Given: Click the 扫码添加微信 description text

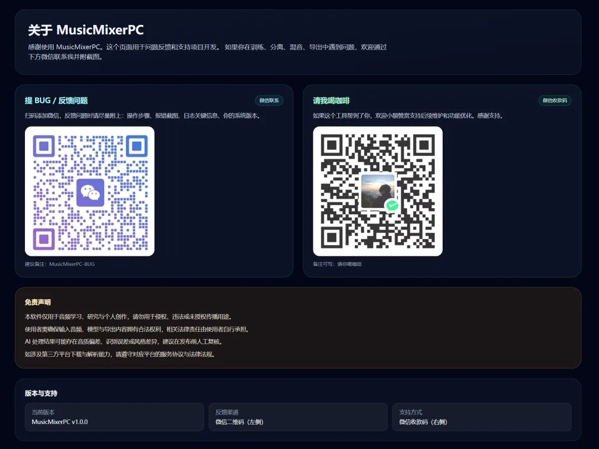Looking at the screenshot, I should 143,116.
